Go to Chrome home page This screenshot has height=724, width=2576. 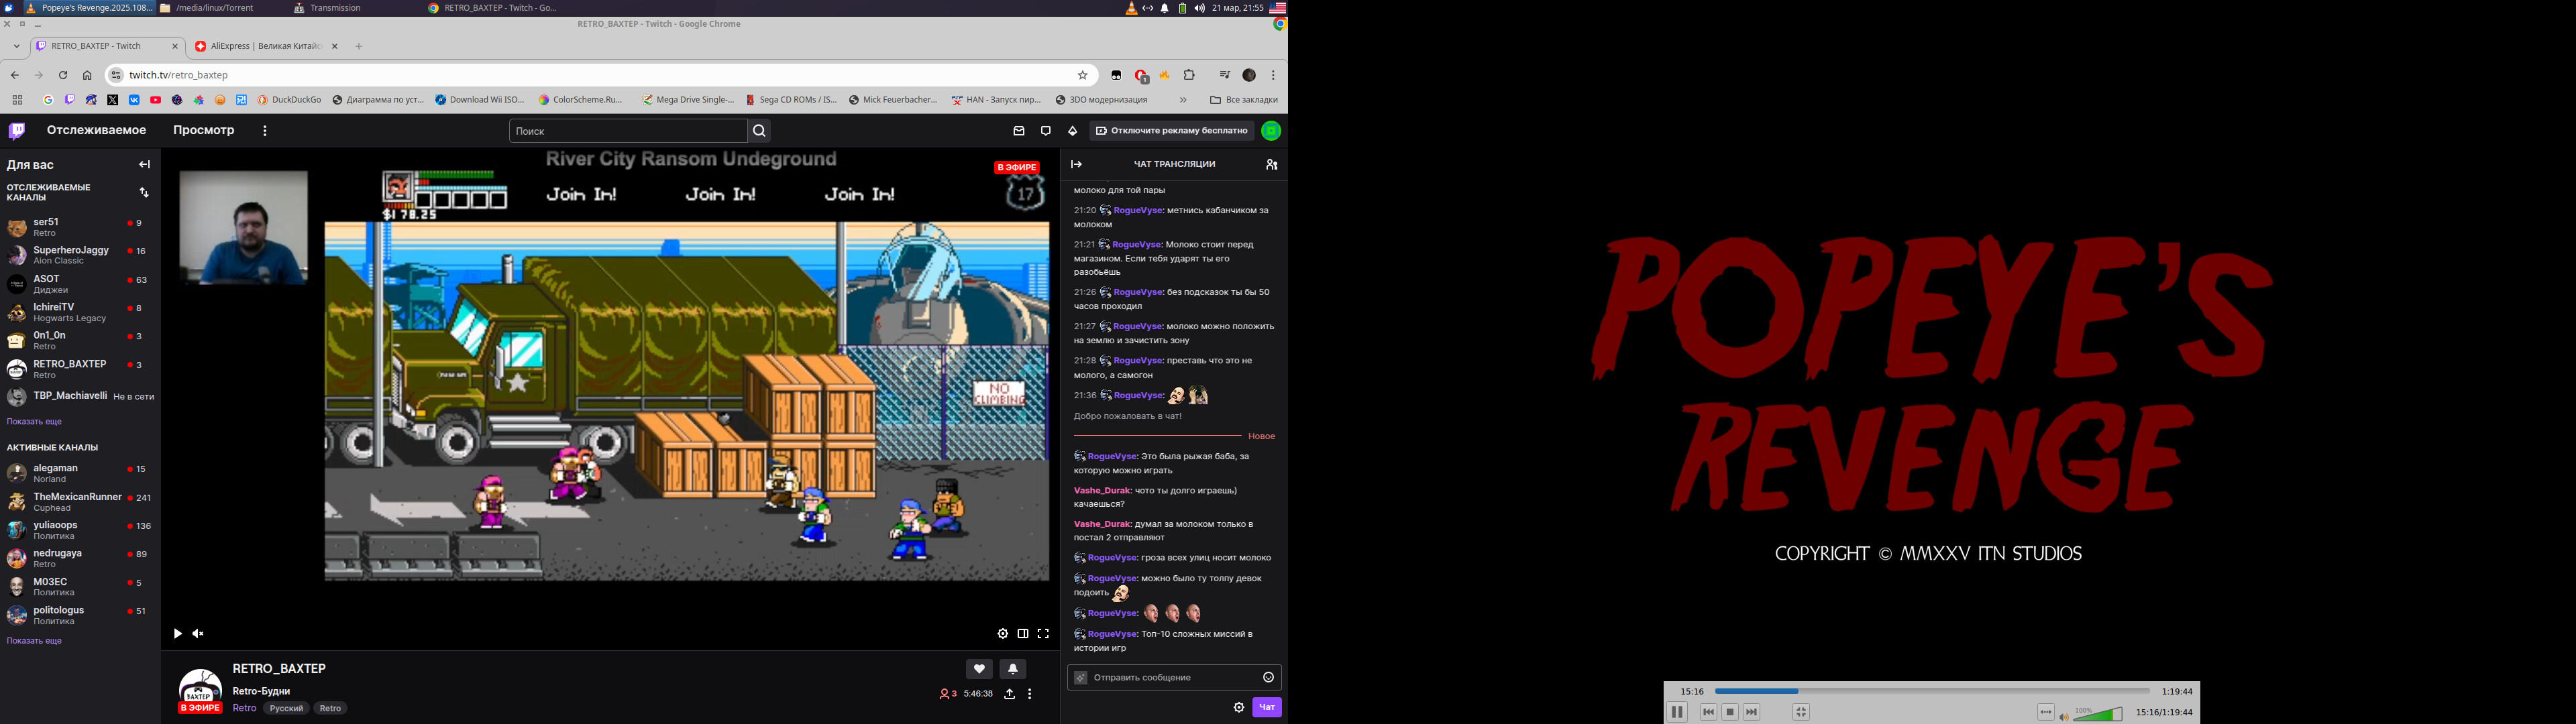tap(87, 75)
